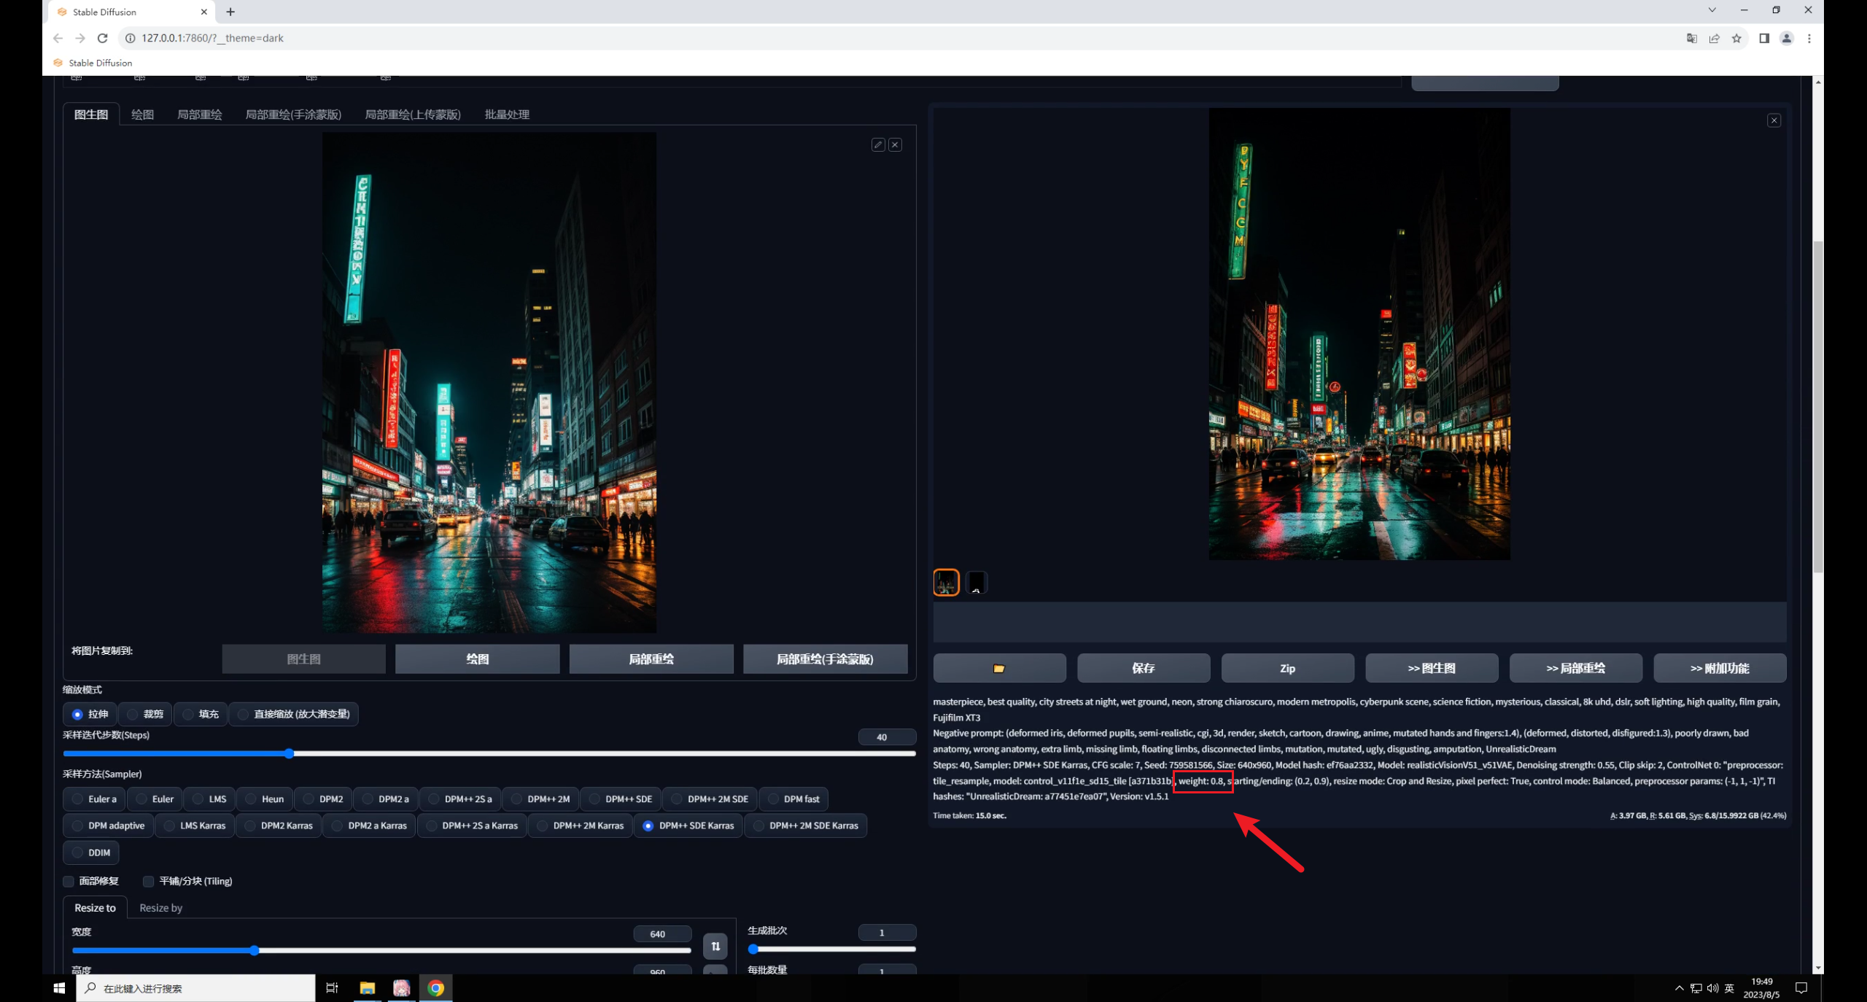1867x1002 pixels.
Task: Click the Zip button
Action: click(1287, 668)
